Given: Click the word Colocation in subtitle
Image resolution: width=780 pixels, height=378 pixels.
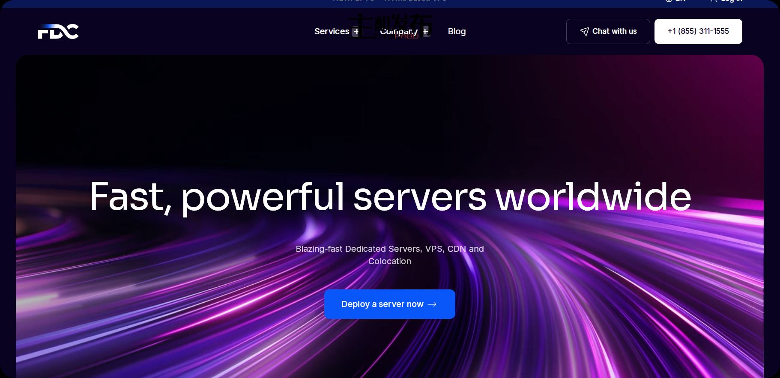Looking at the screenshot, I should [389, 261].
